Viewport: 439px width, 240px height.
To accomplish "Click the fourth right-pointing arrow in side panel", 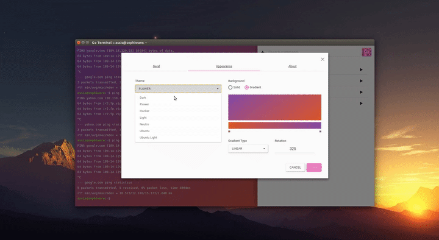I will 361,104.
